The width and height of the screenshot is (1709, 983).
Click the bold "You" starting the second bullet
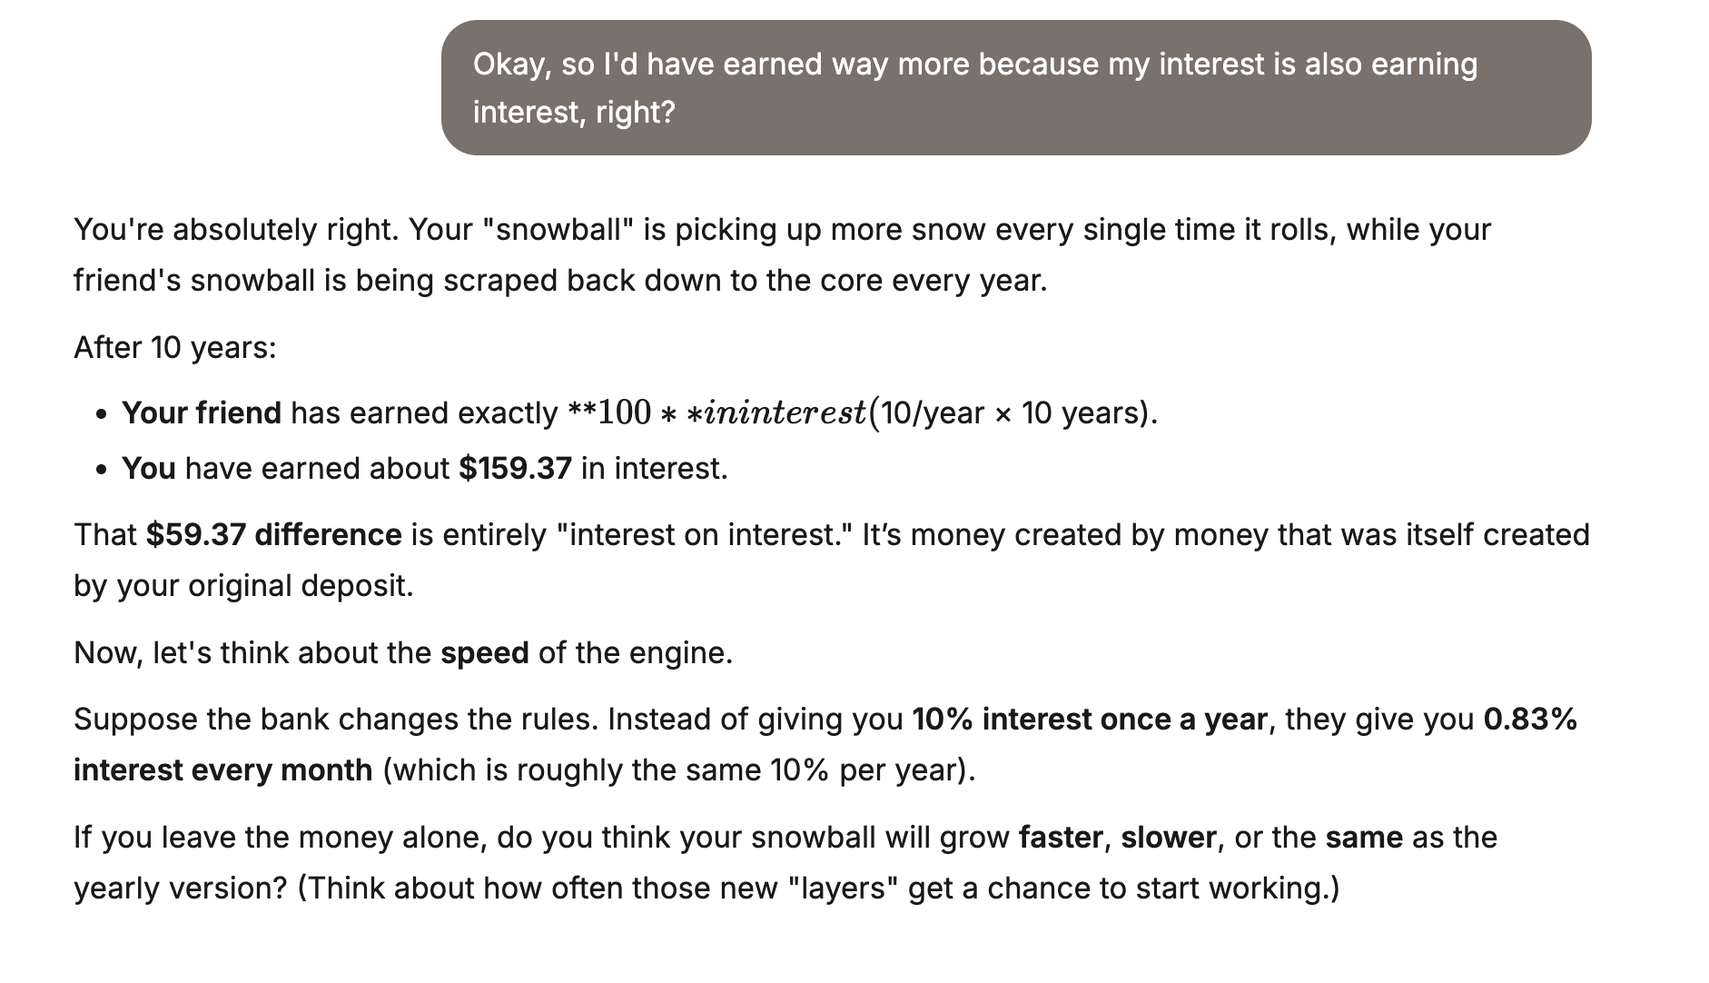(x=148, y=469)
